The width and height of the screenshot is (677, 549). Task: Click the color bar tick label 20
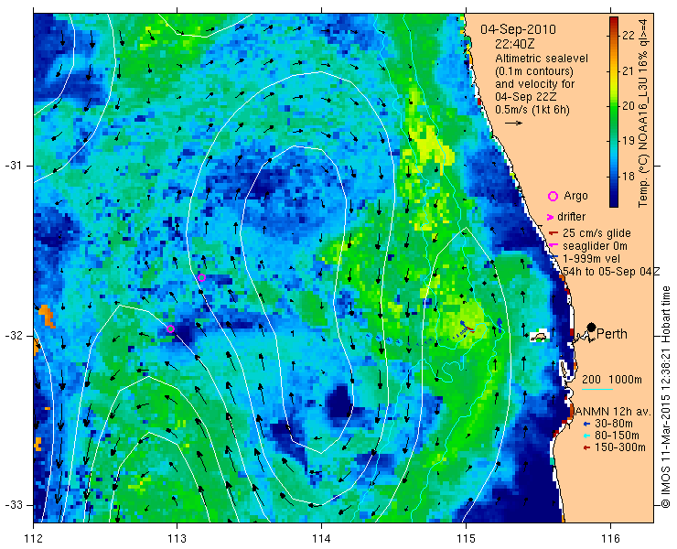coord(629,106)
